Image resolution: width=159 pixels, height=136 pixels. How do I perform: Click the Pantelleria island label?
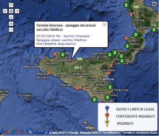click(26, 95)
